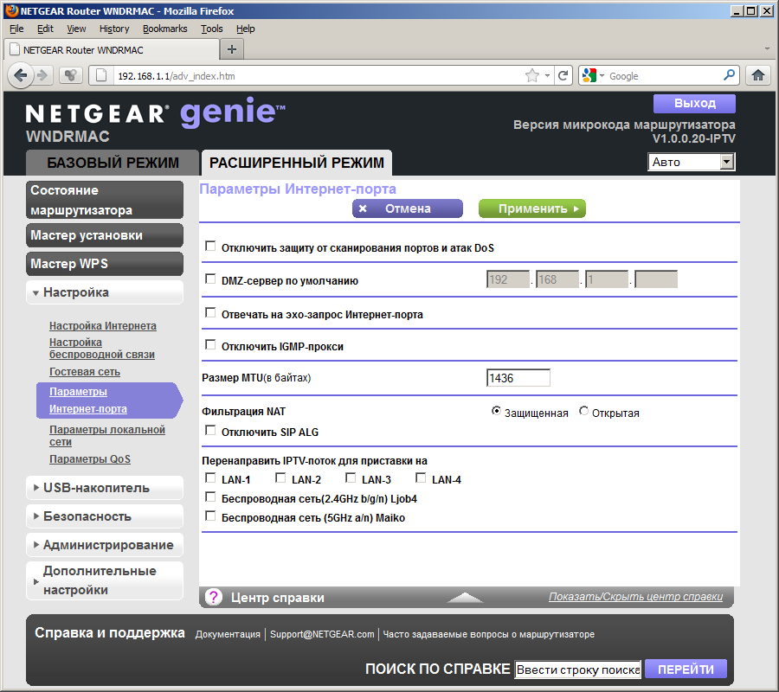Click the Выход logout button

point(694,103)
